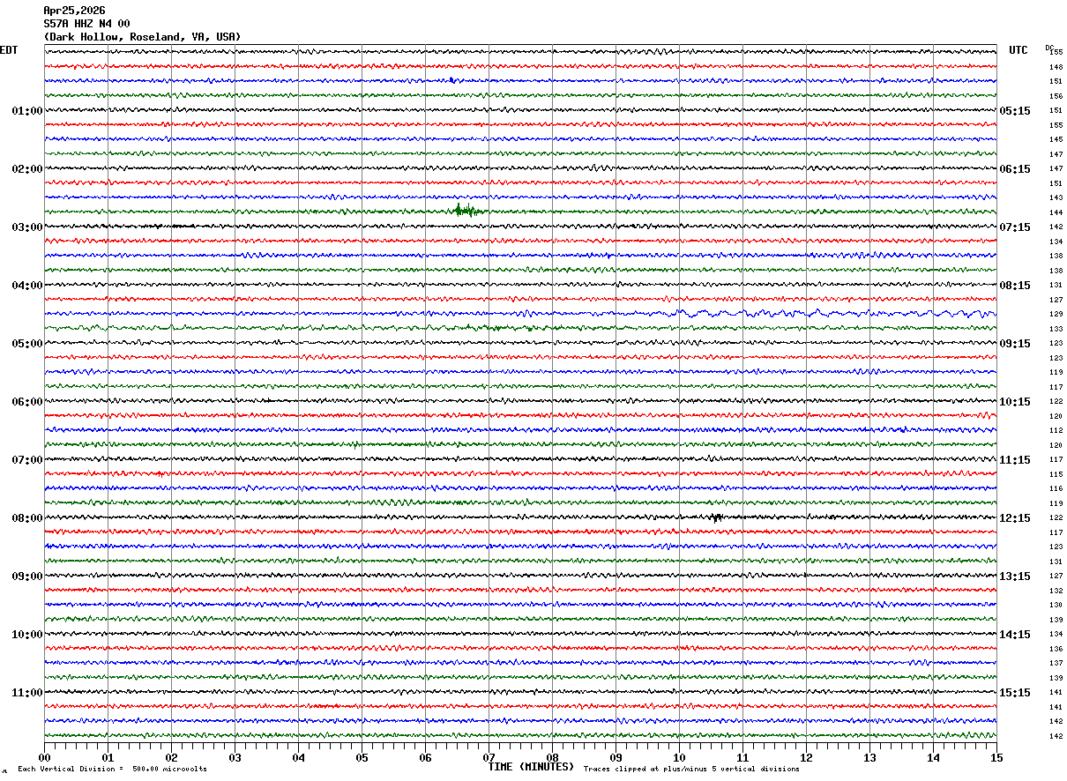Click minute 03 tick on bottom axis
Image resolution: width=1067 pixels, height=781 pixels.
235,757
